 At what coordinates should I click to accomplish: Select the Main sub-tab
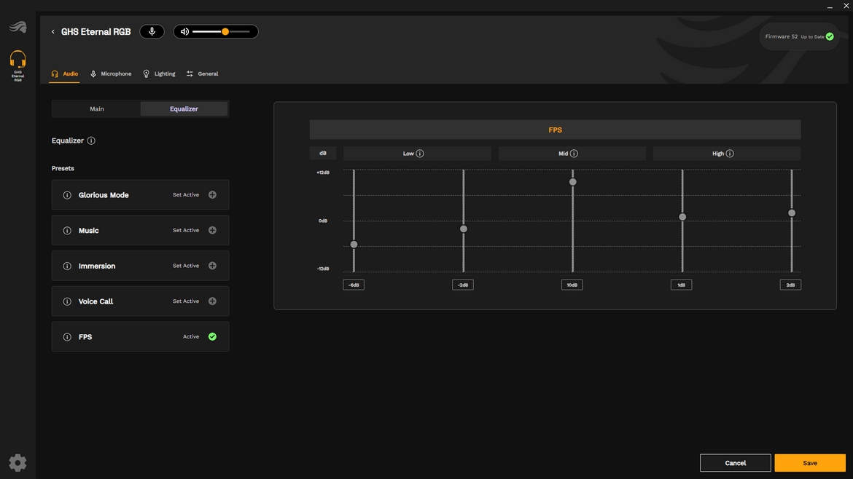(97, 108)
